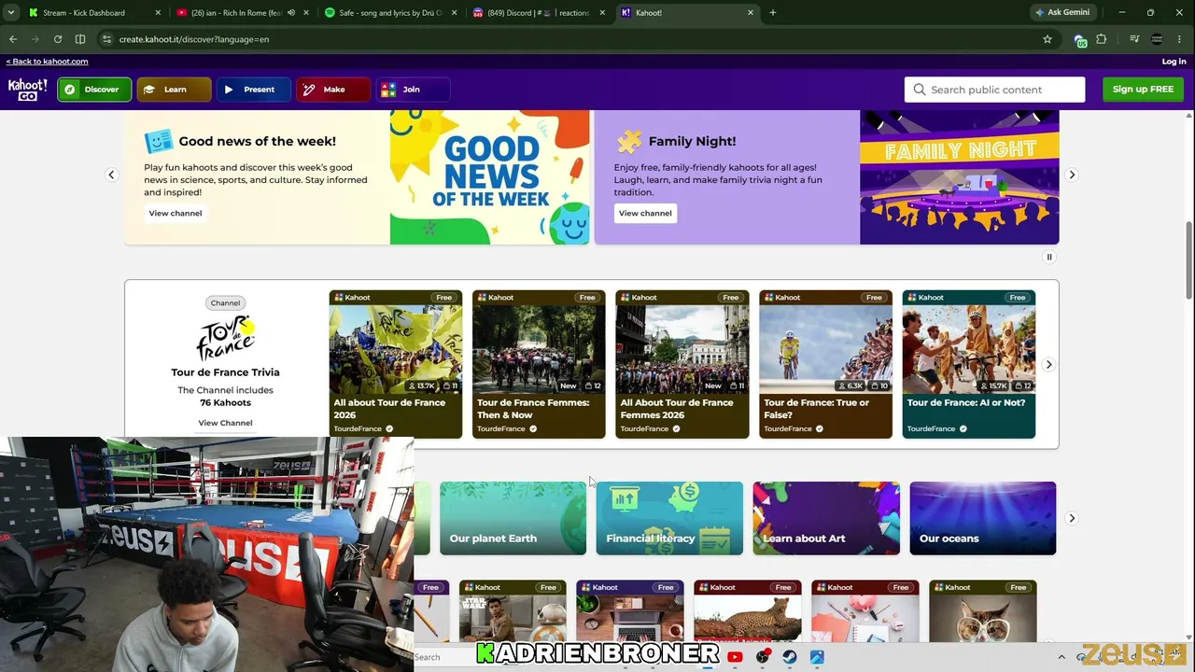Open the Tour de France Femmes: Then & Now kahoot
This screenshot has height=672, width=1195.
coord(539,364)
